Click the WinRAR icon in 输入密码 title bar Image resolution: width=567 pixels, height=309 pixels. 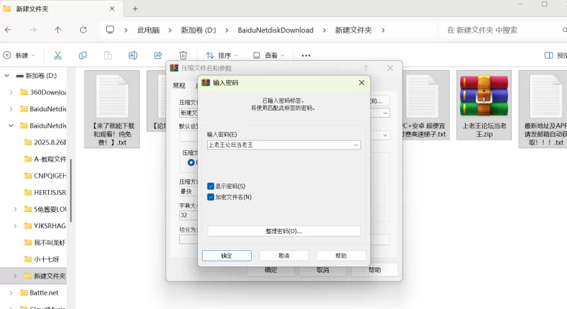click(206, 82)
